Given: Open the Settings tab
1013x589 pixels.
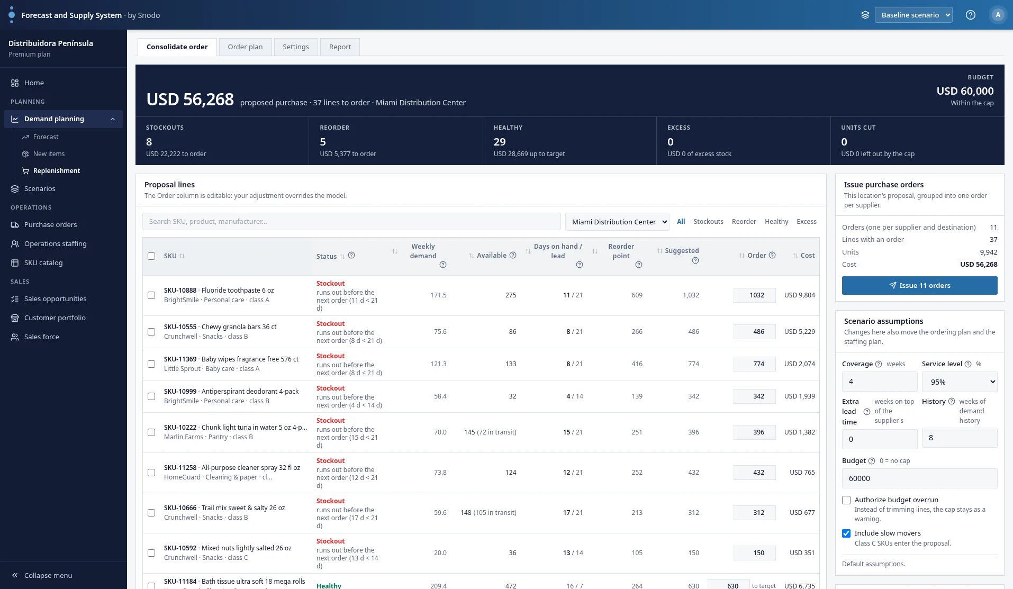Looking at the screenshot, I should (296, 47).
